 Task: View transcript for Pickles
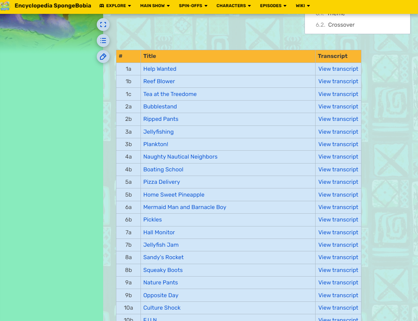(338, 220)
